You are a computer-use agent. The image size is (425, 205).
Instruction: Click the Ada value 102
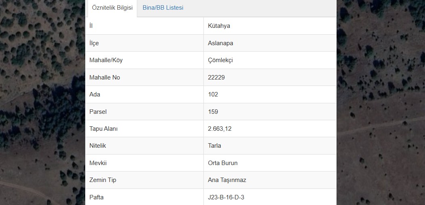(x=213, y=95)
